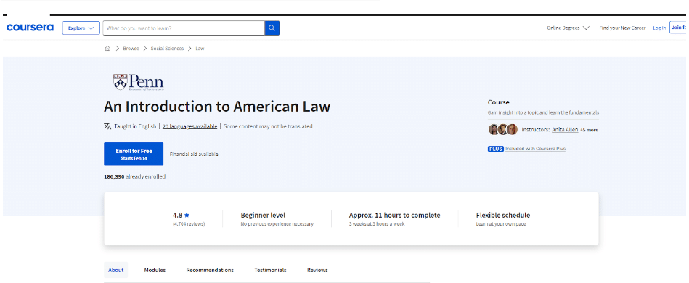Click the Coursera logo

(30, 28)
